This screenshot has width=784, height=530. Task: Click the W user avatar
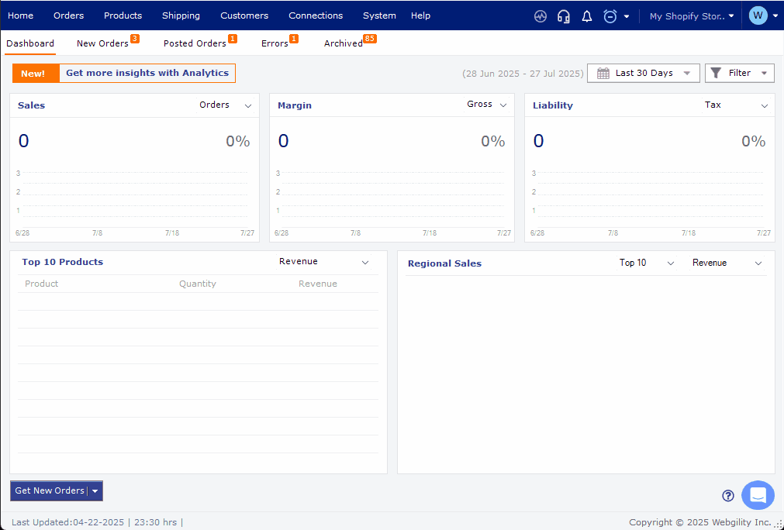point(758,15)
